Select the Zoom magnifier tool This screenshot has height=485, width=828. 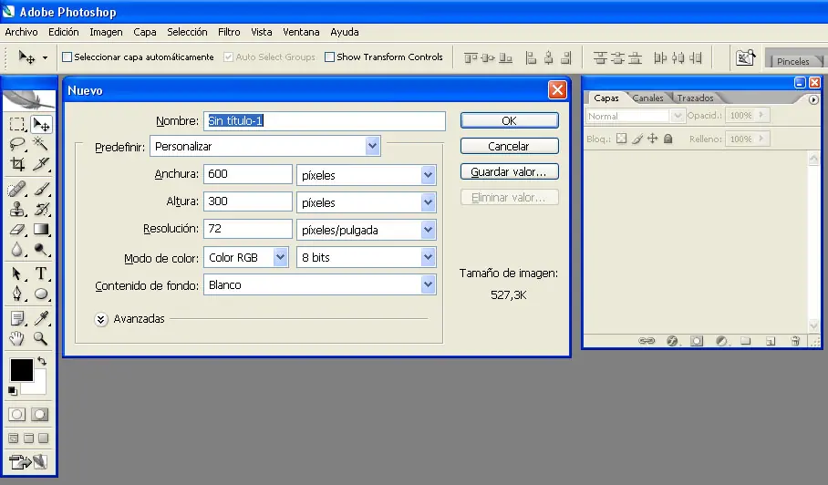(x=41, y=338)
